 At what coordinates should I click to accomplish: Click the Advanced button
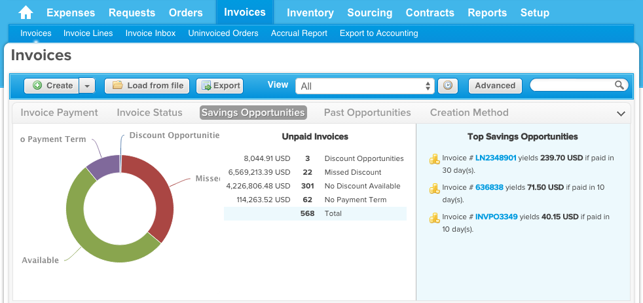coord(495,86)
